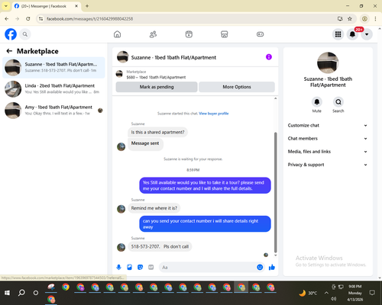The height and width of the screenshot is (305, 382).
Task: Click the chat scrollbar thumb
Action: coord(275,192)
